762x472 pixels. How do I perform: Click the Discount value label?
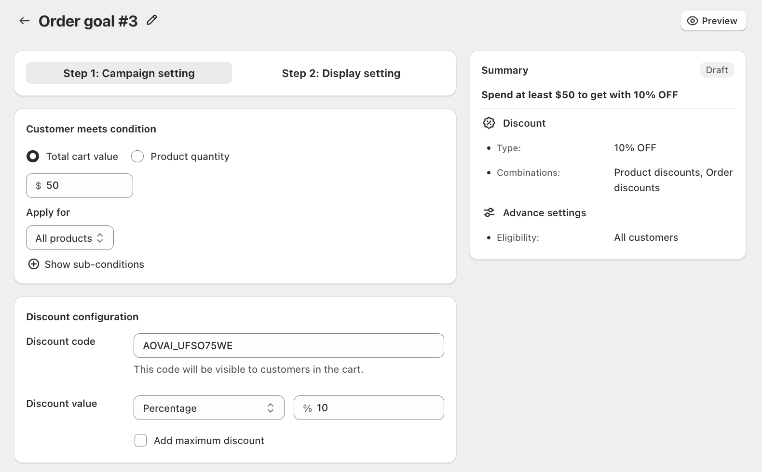[x=62, y=404]
